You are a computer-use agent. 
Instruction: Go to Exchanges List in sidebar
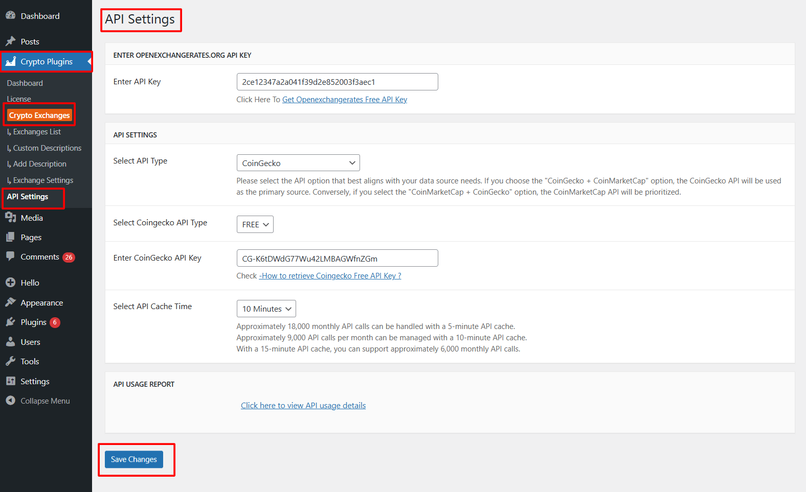[37, 132]
